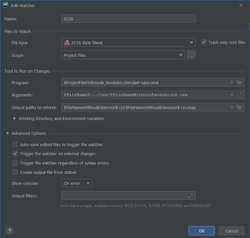
Task: Click the browse folder icon in Program field
Action: tap(239, 83)
